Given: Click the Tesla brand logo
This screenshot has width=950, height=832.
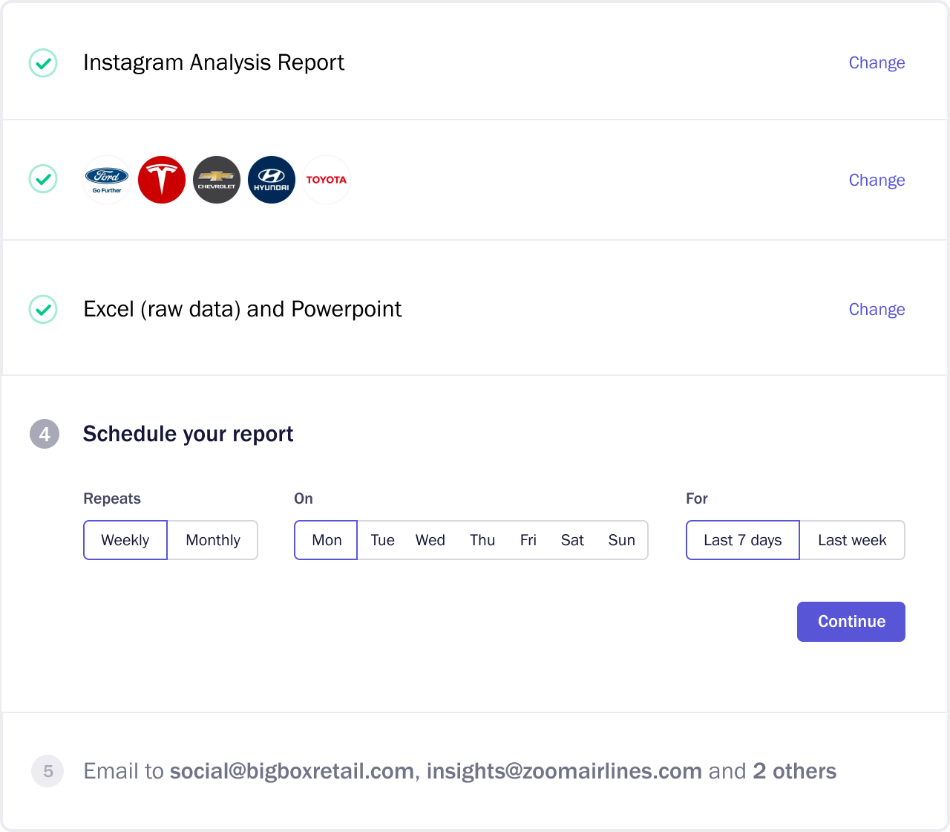Looking at the screenshot, I should 162,180.
